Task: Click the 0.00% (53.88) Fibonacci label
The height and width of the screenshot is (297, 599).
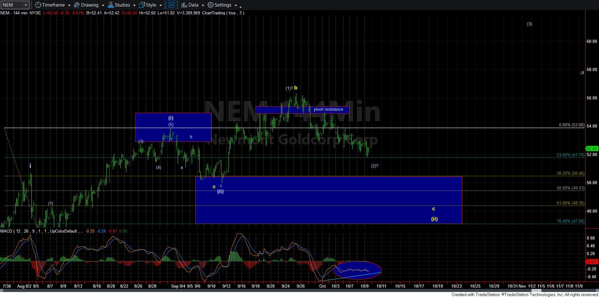Action: point(571,125)
